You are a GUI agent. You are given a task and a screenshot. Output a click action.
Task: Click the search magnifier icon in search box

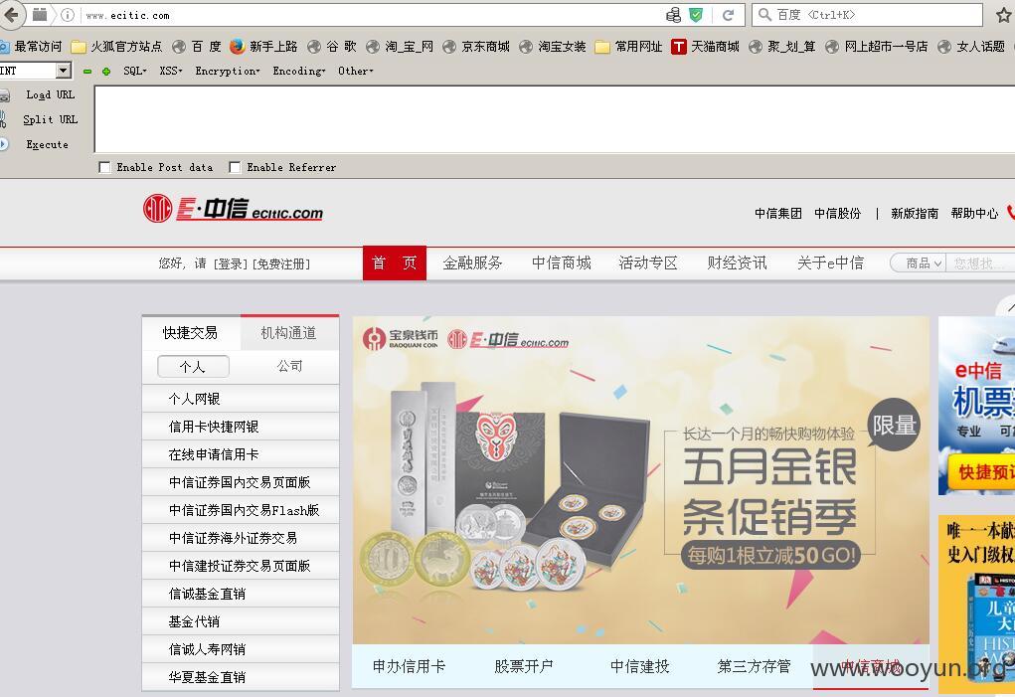(x=764, y=14)
